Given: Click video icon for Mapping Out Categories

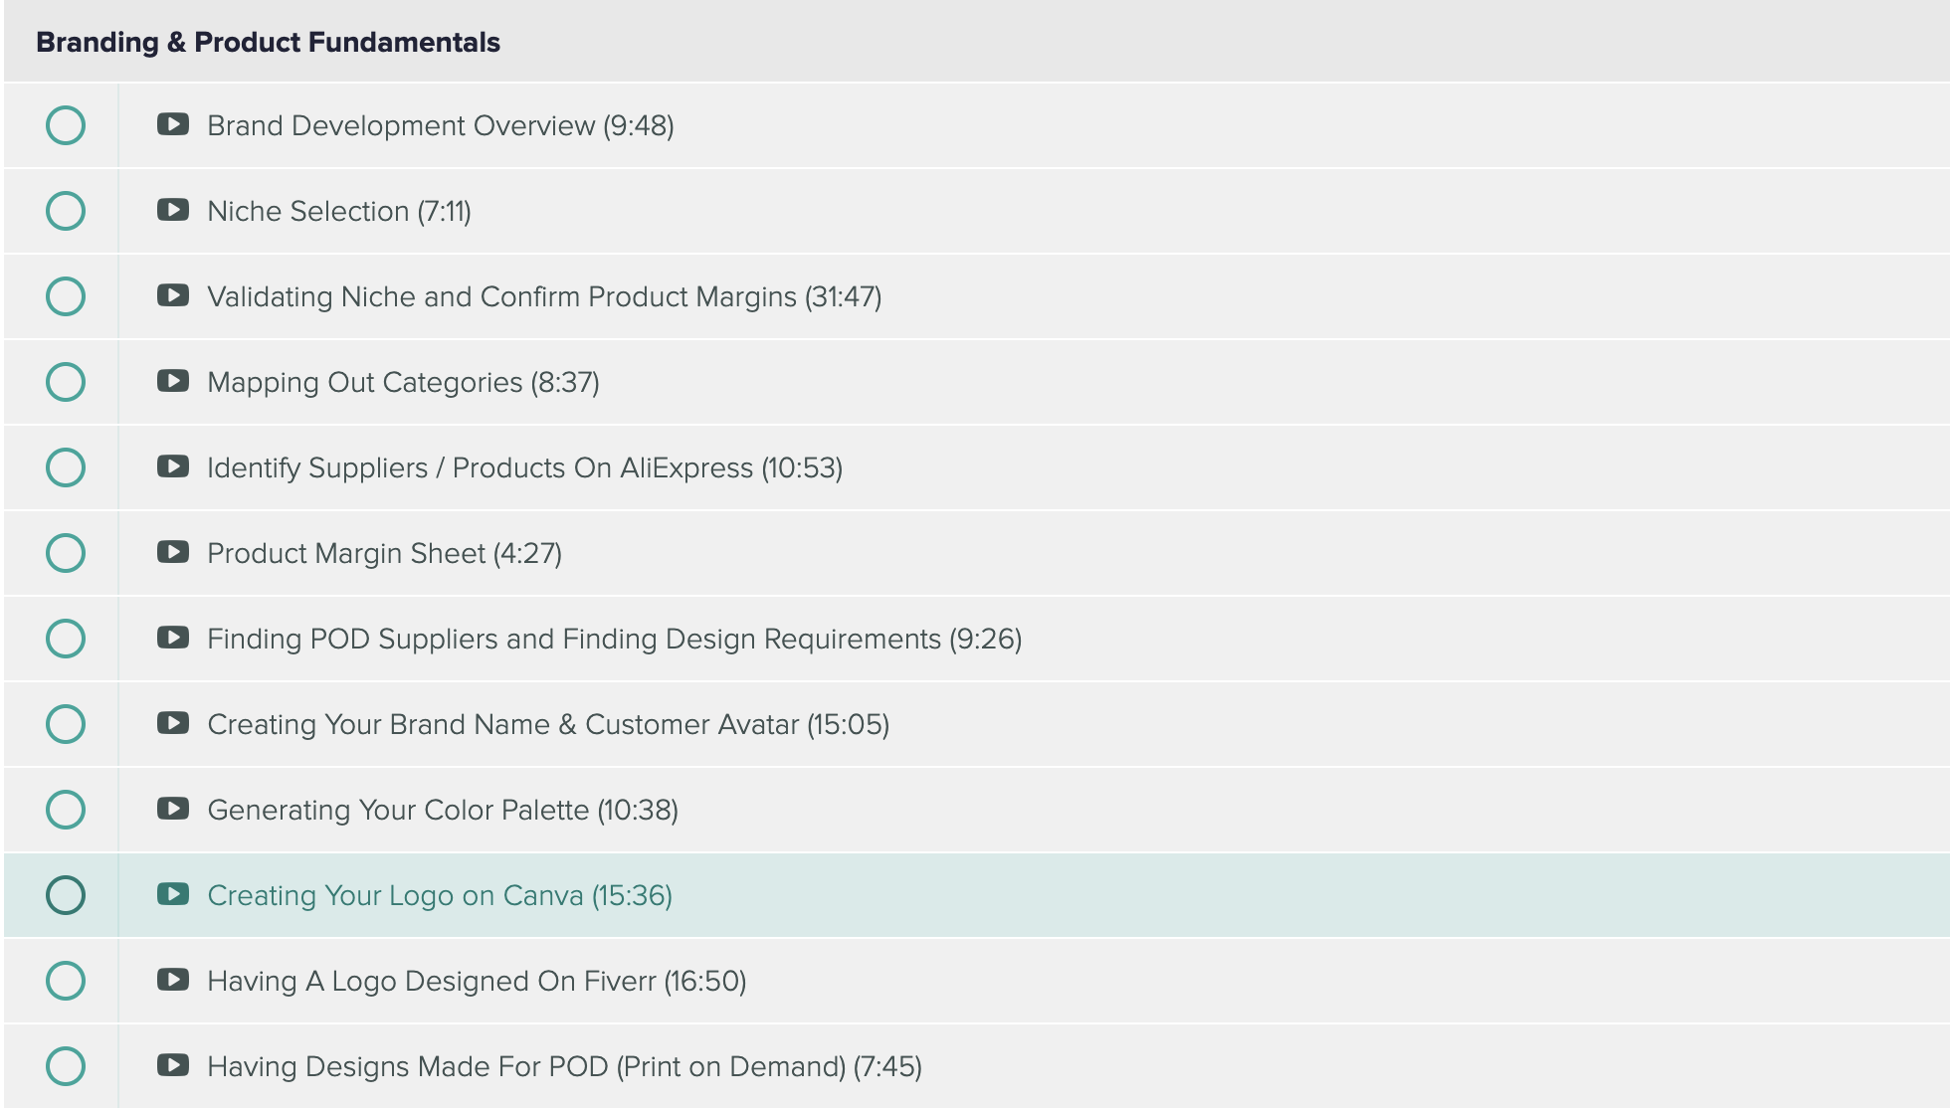Looking at the screenshot, I should [173, 381].
